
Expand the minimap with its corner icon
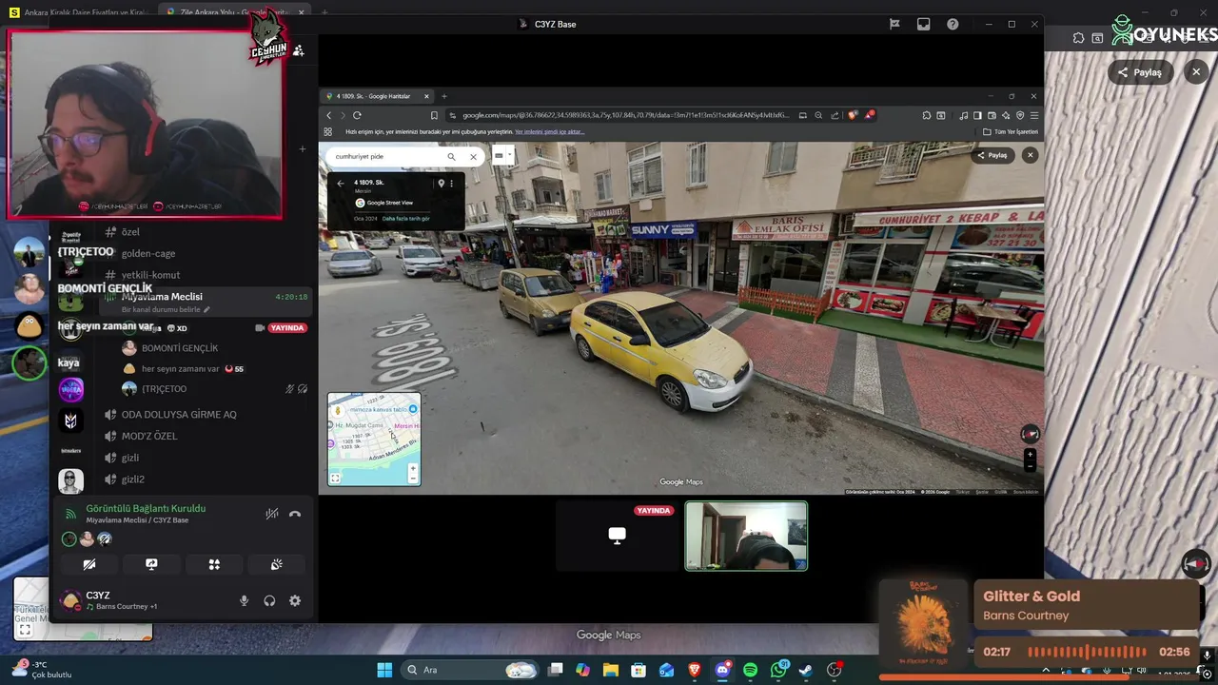click(335, 478)
